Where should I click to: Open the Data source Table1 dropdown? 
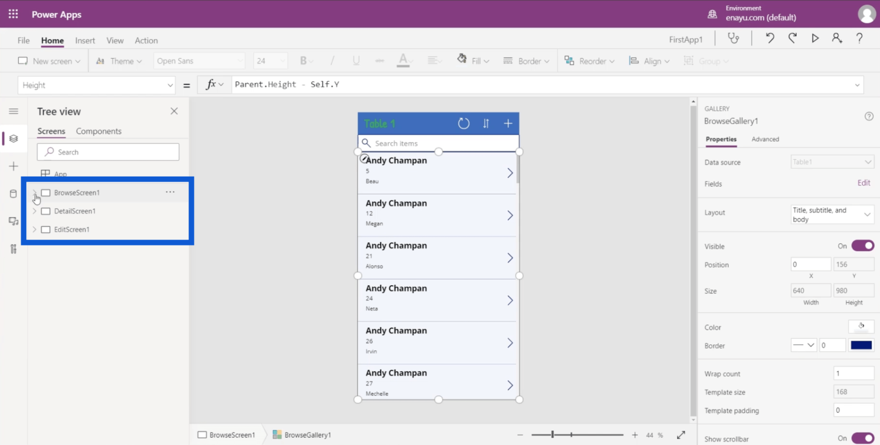(832, 162)
